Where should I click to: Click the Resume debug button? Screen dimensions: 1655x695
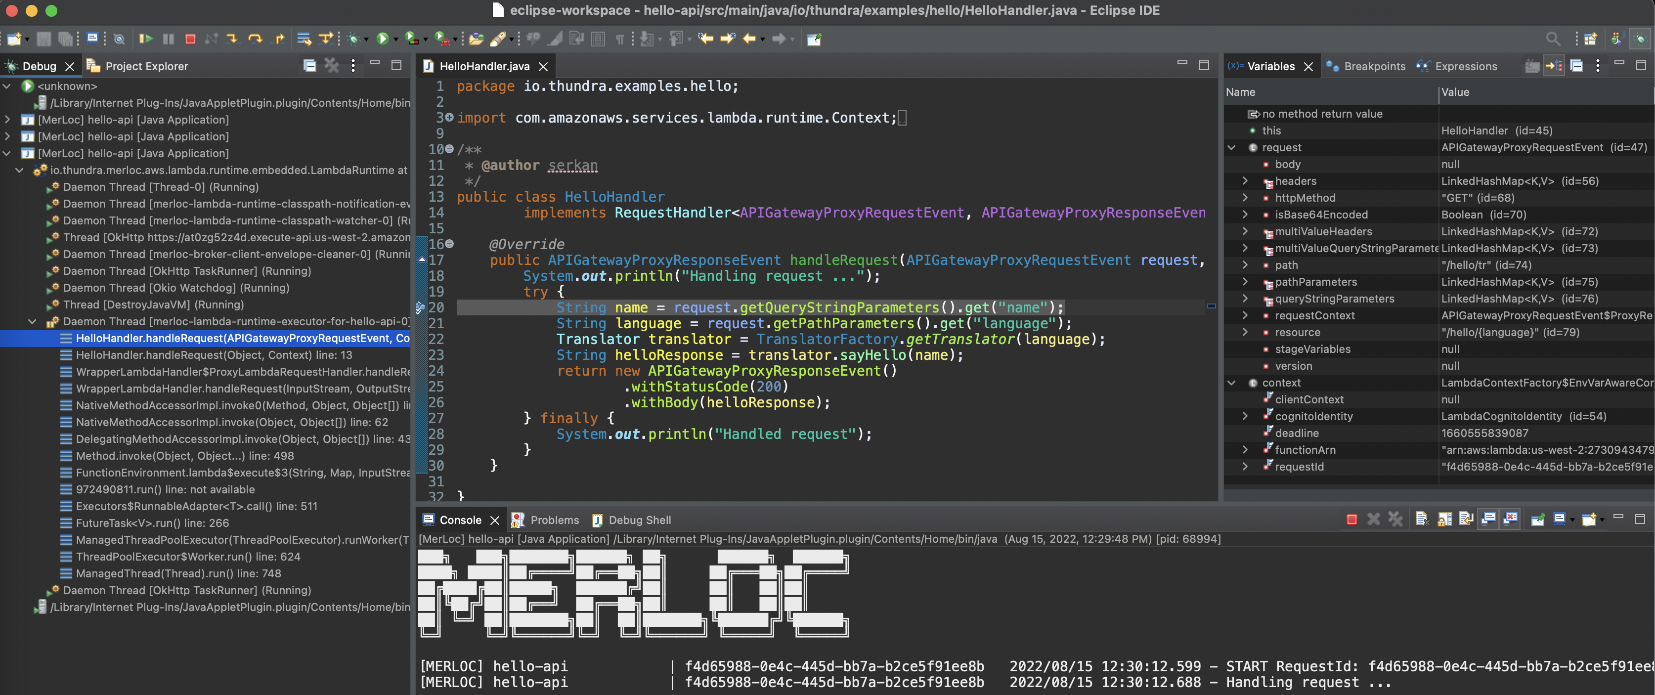coord(146,39)
